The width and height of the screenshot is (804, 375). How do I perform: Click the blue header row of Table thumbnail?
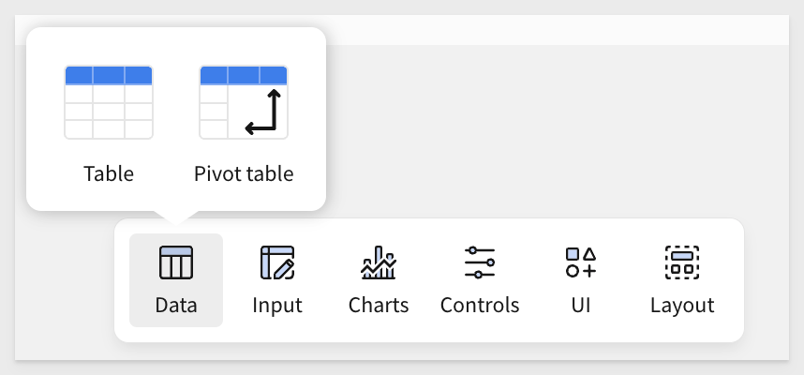108,75
